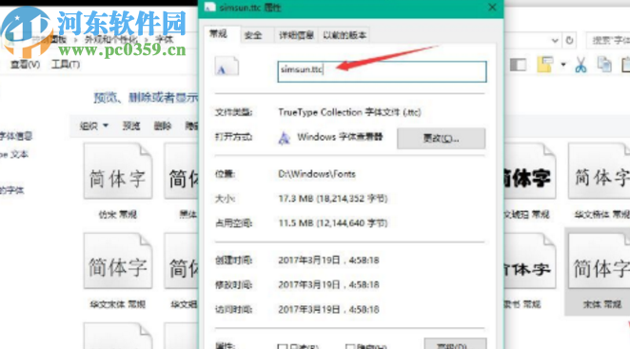Click the 字体信息 link in left sidebar
Screen dimensions: 630x349
pyautogui.click(x=15, y=136)
